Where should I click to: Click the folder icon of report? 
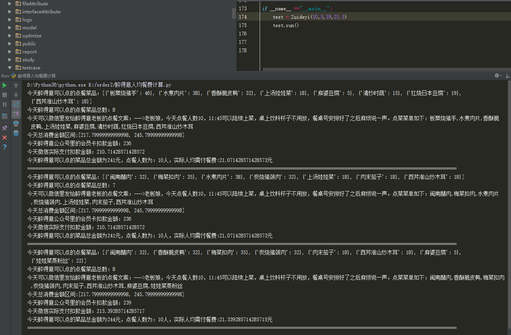coord(18,51)
